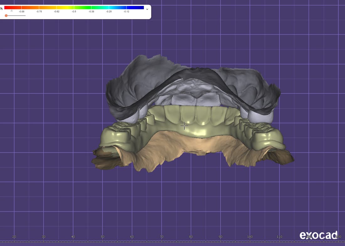Click the "40" mark on the bottom ruler
The width and height of the screenshot is (345, 246).
click(73, 237)
